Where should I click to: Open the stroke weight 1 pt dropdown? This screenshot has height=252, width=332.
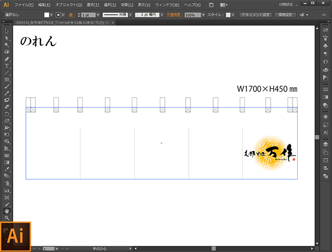98,15
